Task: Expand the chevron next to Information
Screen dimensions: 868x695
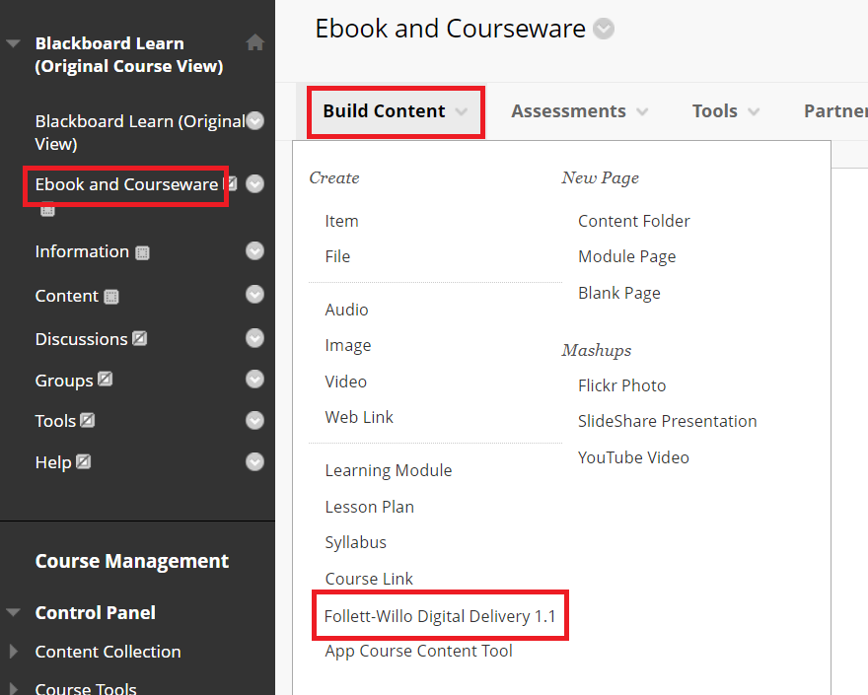Action: coord(254,251)
